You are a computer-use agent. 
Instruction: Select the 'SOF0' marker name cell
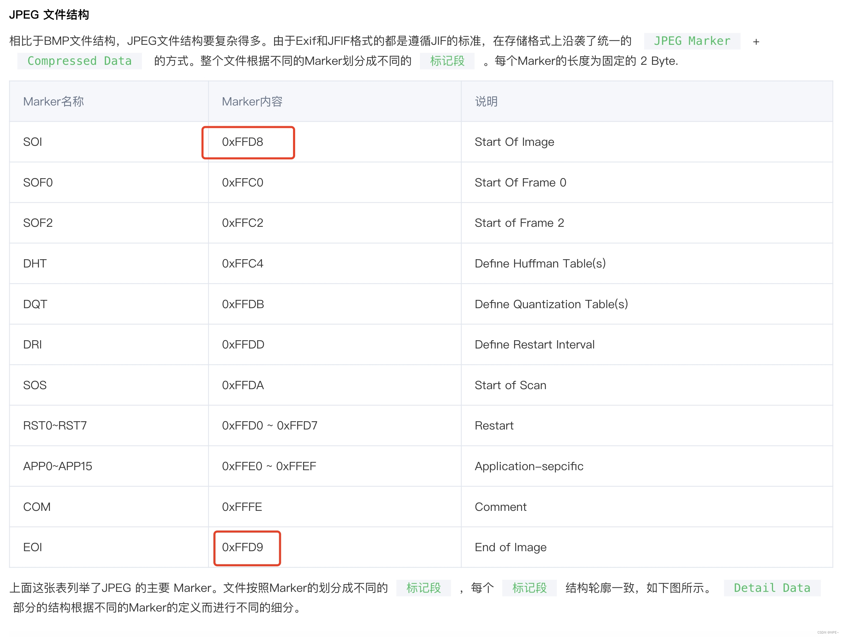[x=109, y=183]
